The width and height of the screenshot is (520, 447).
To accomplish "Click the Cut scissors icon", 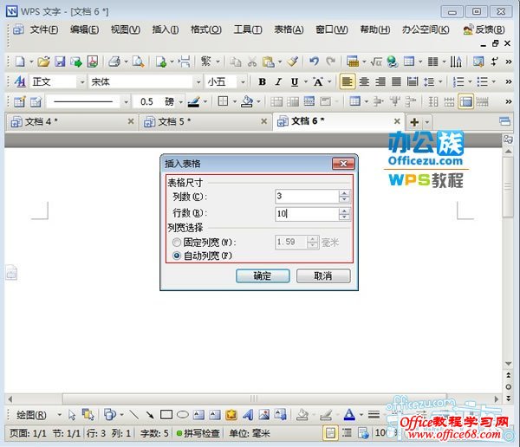I will (252, 62).
